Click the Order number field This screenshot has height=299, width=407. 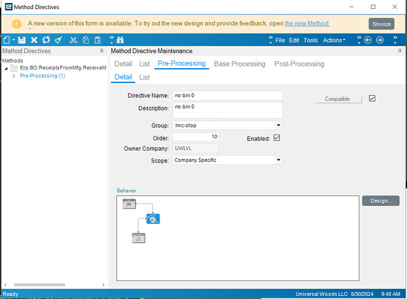[195, 136]
